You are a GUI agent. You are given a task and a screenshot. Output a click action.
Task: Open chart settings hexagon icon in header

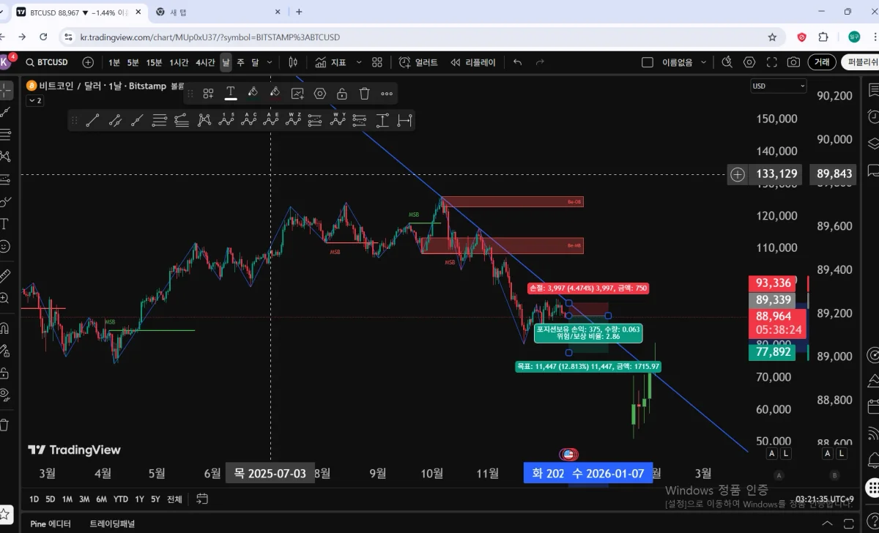tap(749, 62)
